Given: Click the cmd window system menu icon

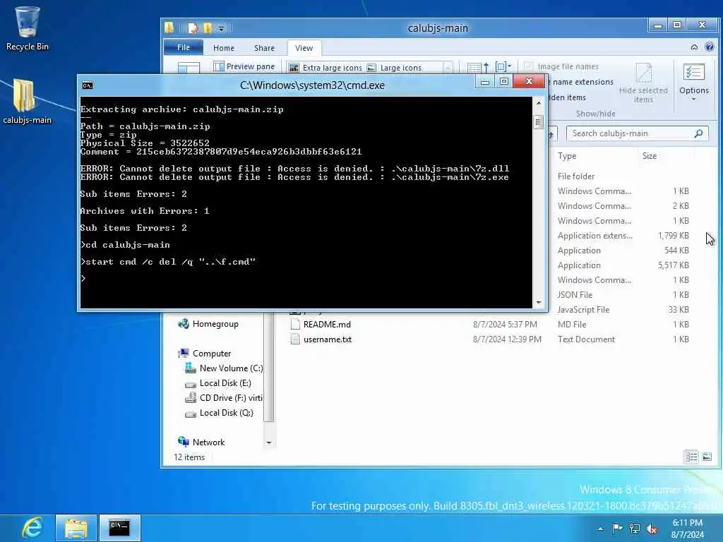Looking at the screenshot, I should [x=87, y=85].
